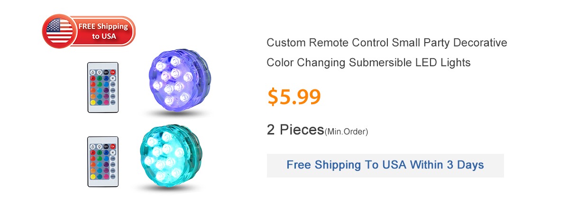Click the American flag icon

(x=60, y=32)
